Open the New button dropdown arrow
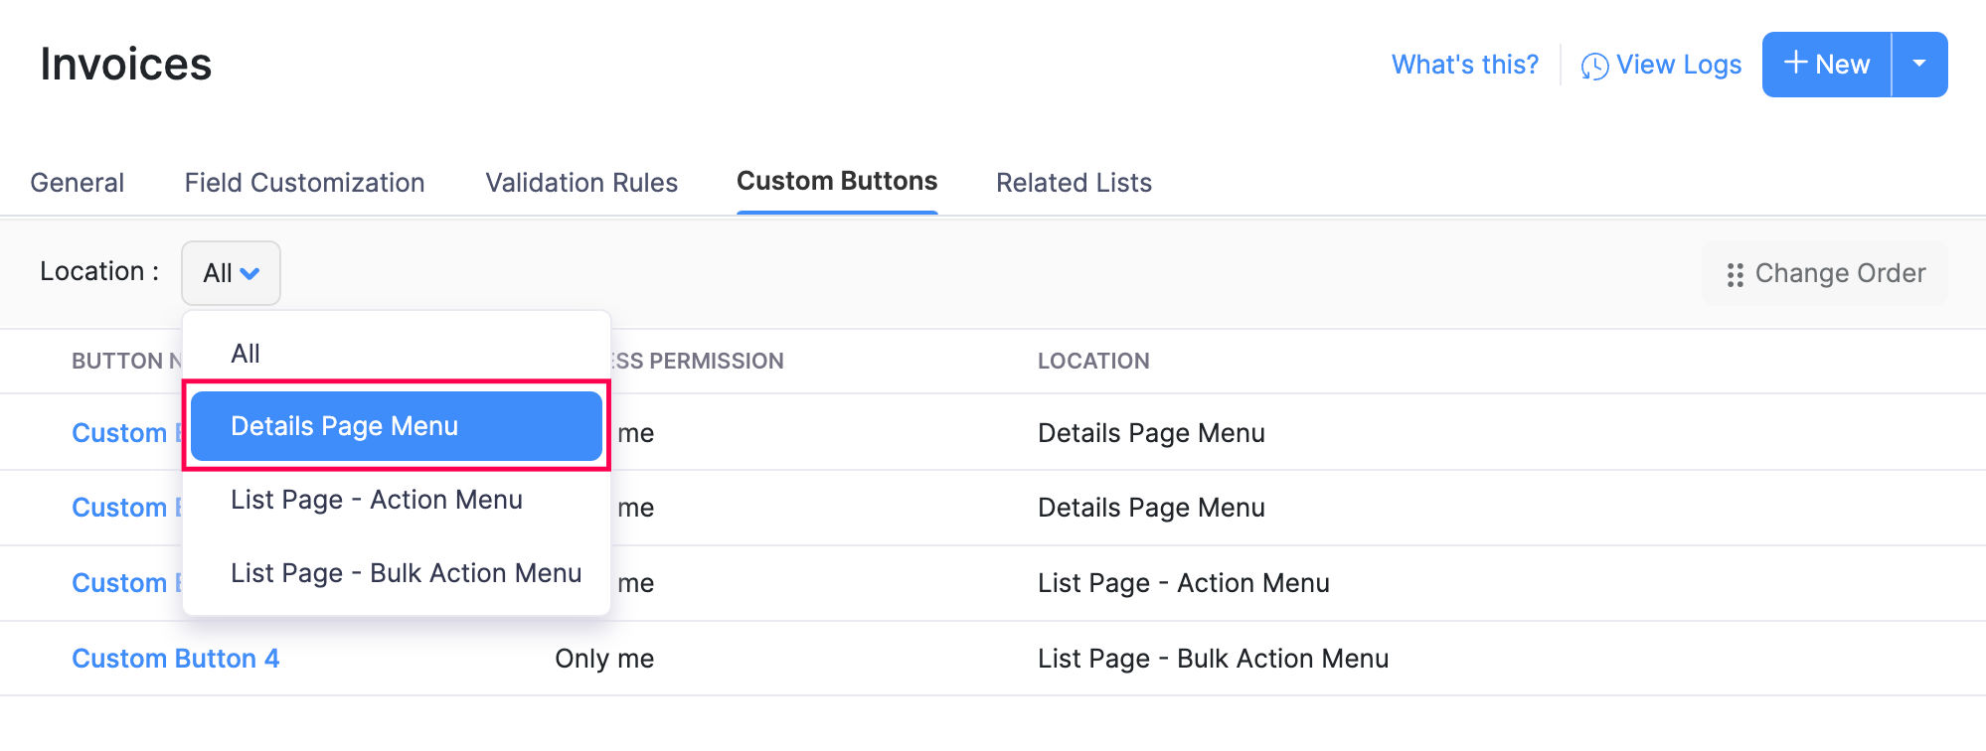1986x751 pixels. [x=1919, y=64]
